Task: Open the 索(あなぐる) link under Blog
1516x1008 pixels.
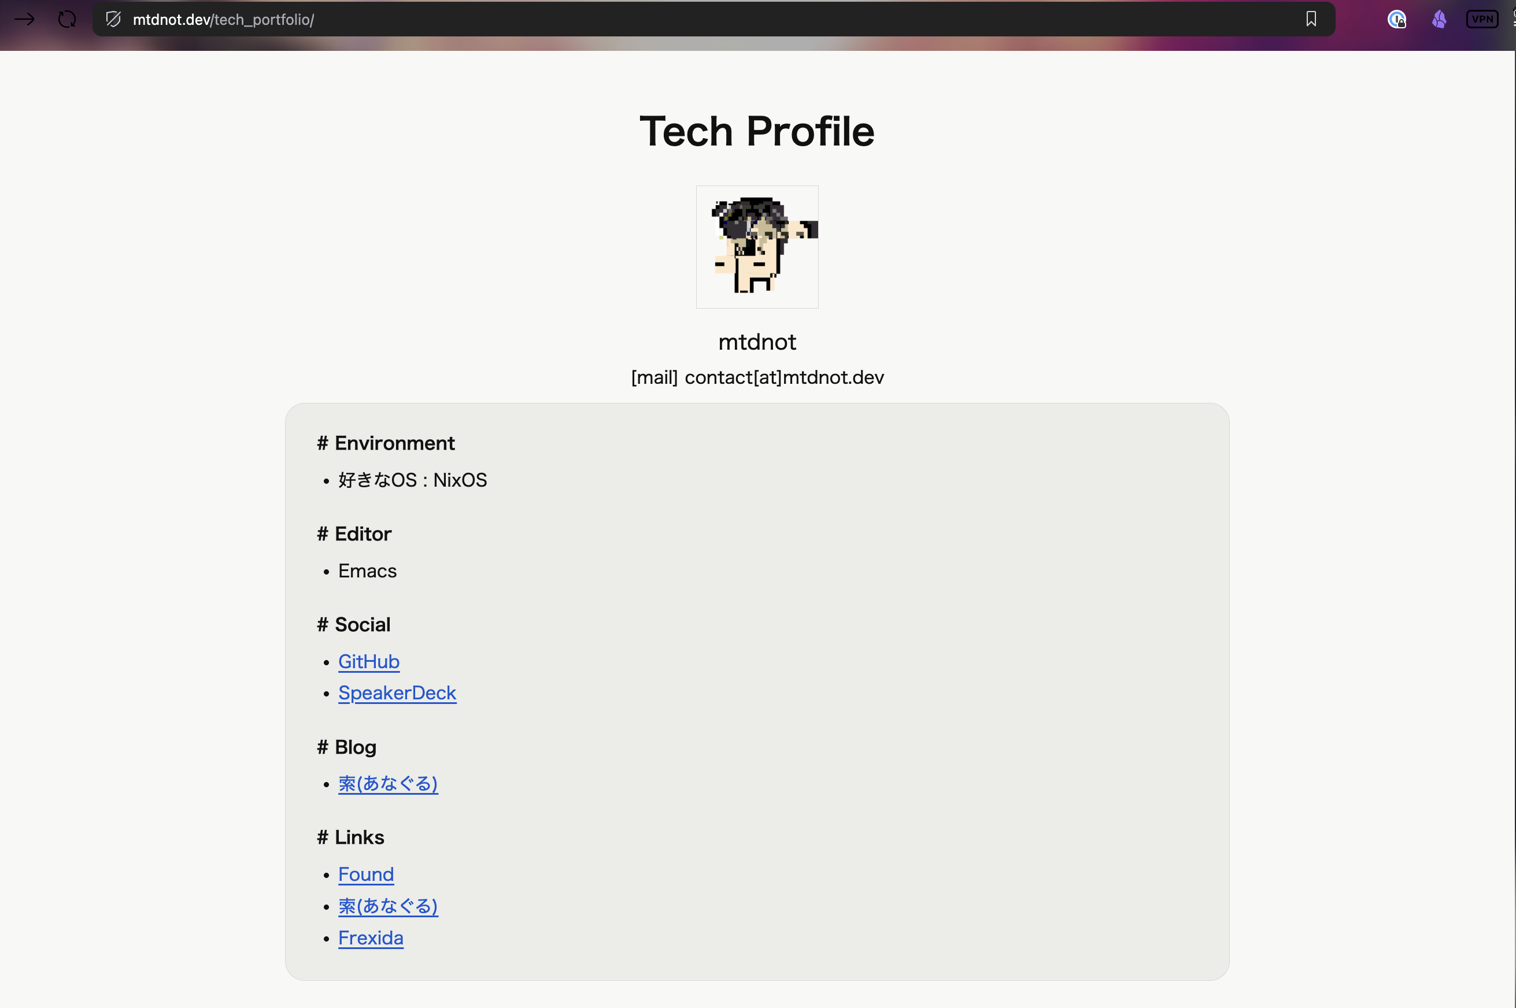Action: tap(389, 784)
